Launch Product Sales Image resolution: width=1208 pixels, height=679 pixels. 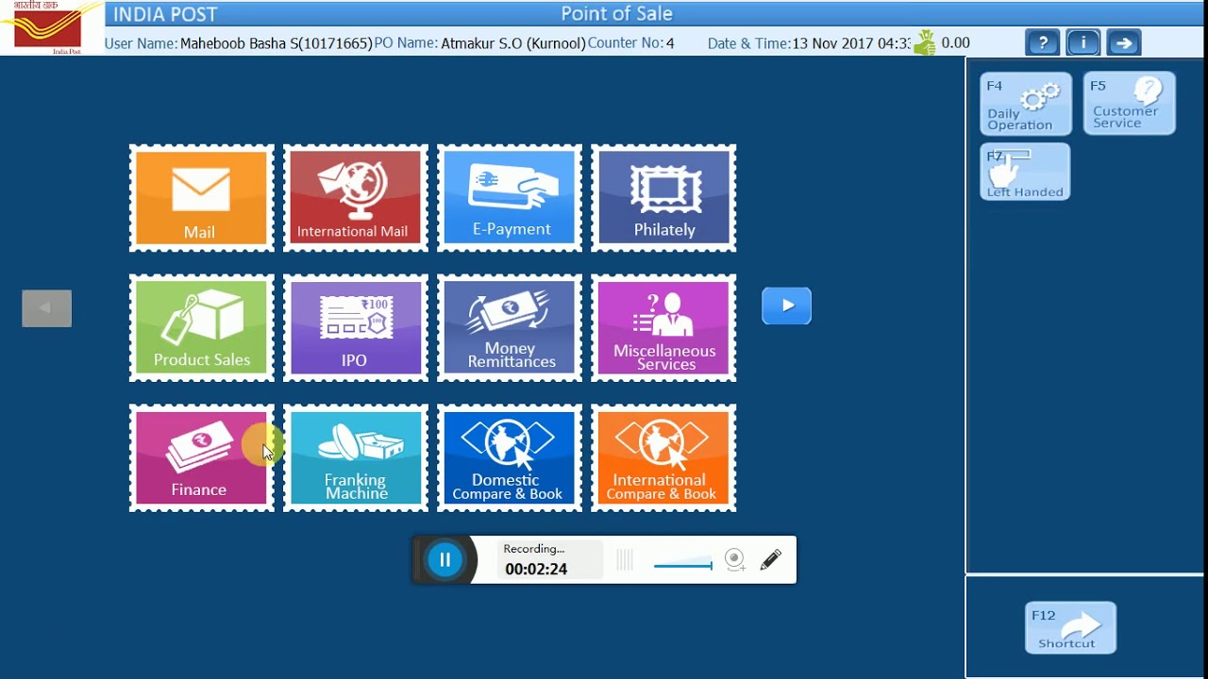tap(201, 328)
